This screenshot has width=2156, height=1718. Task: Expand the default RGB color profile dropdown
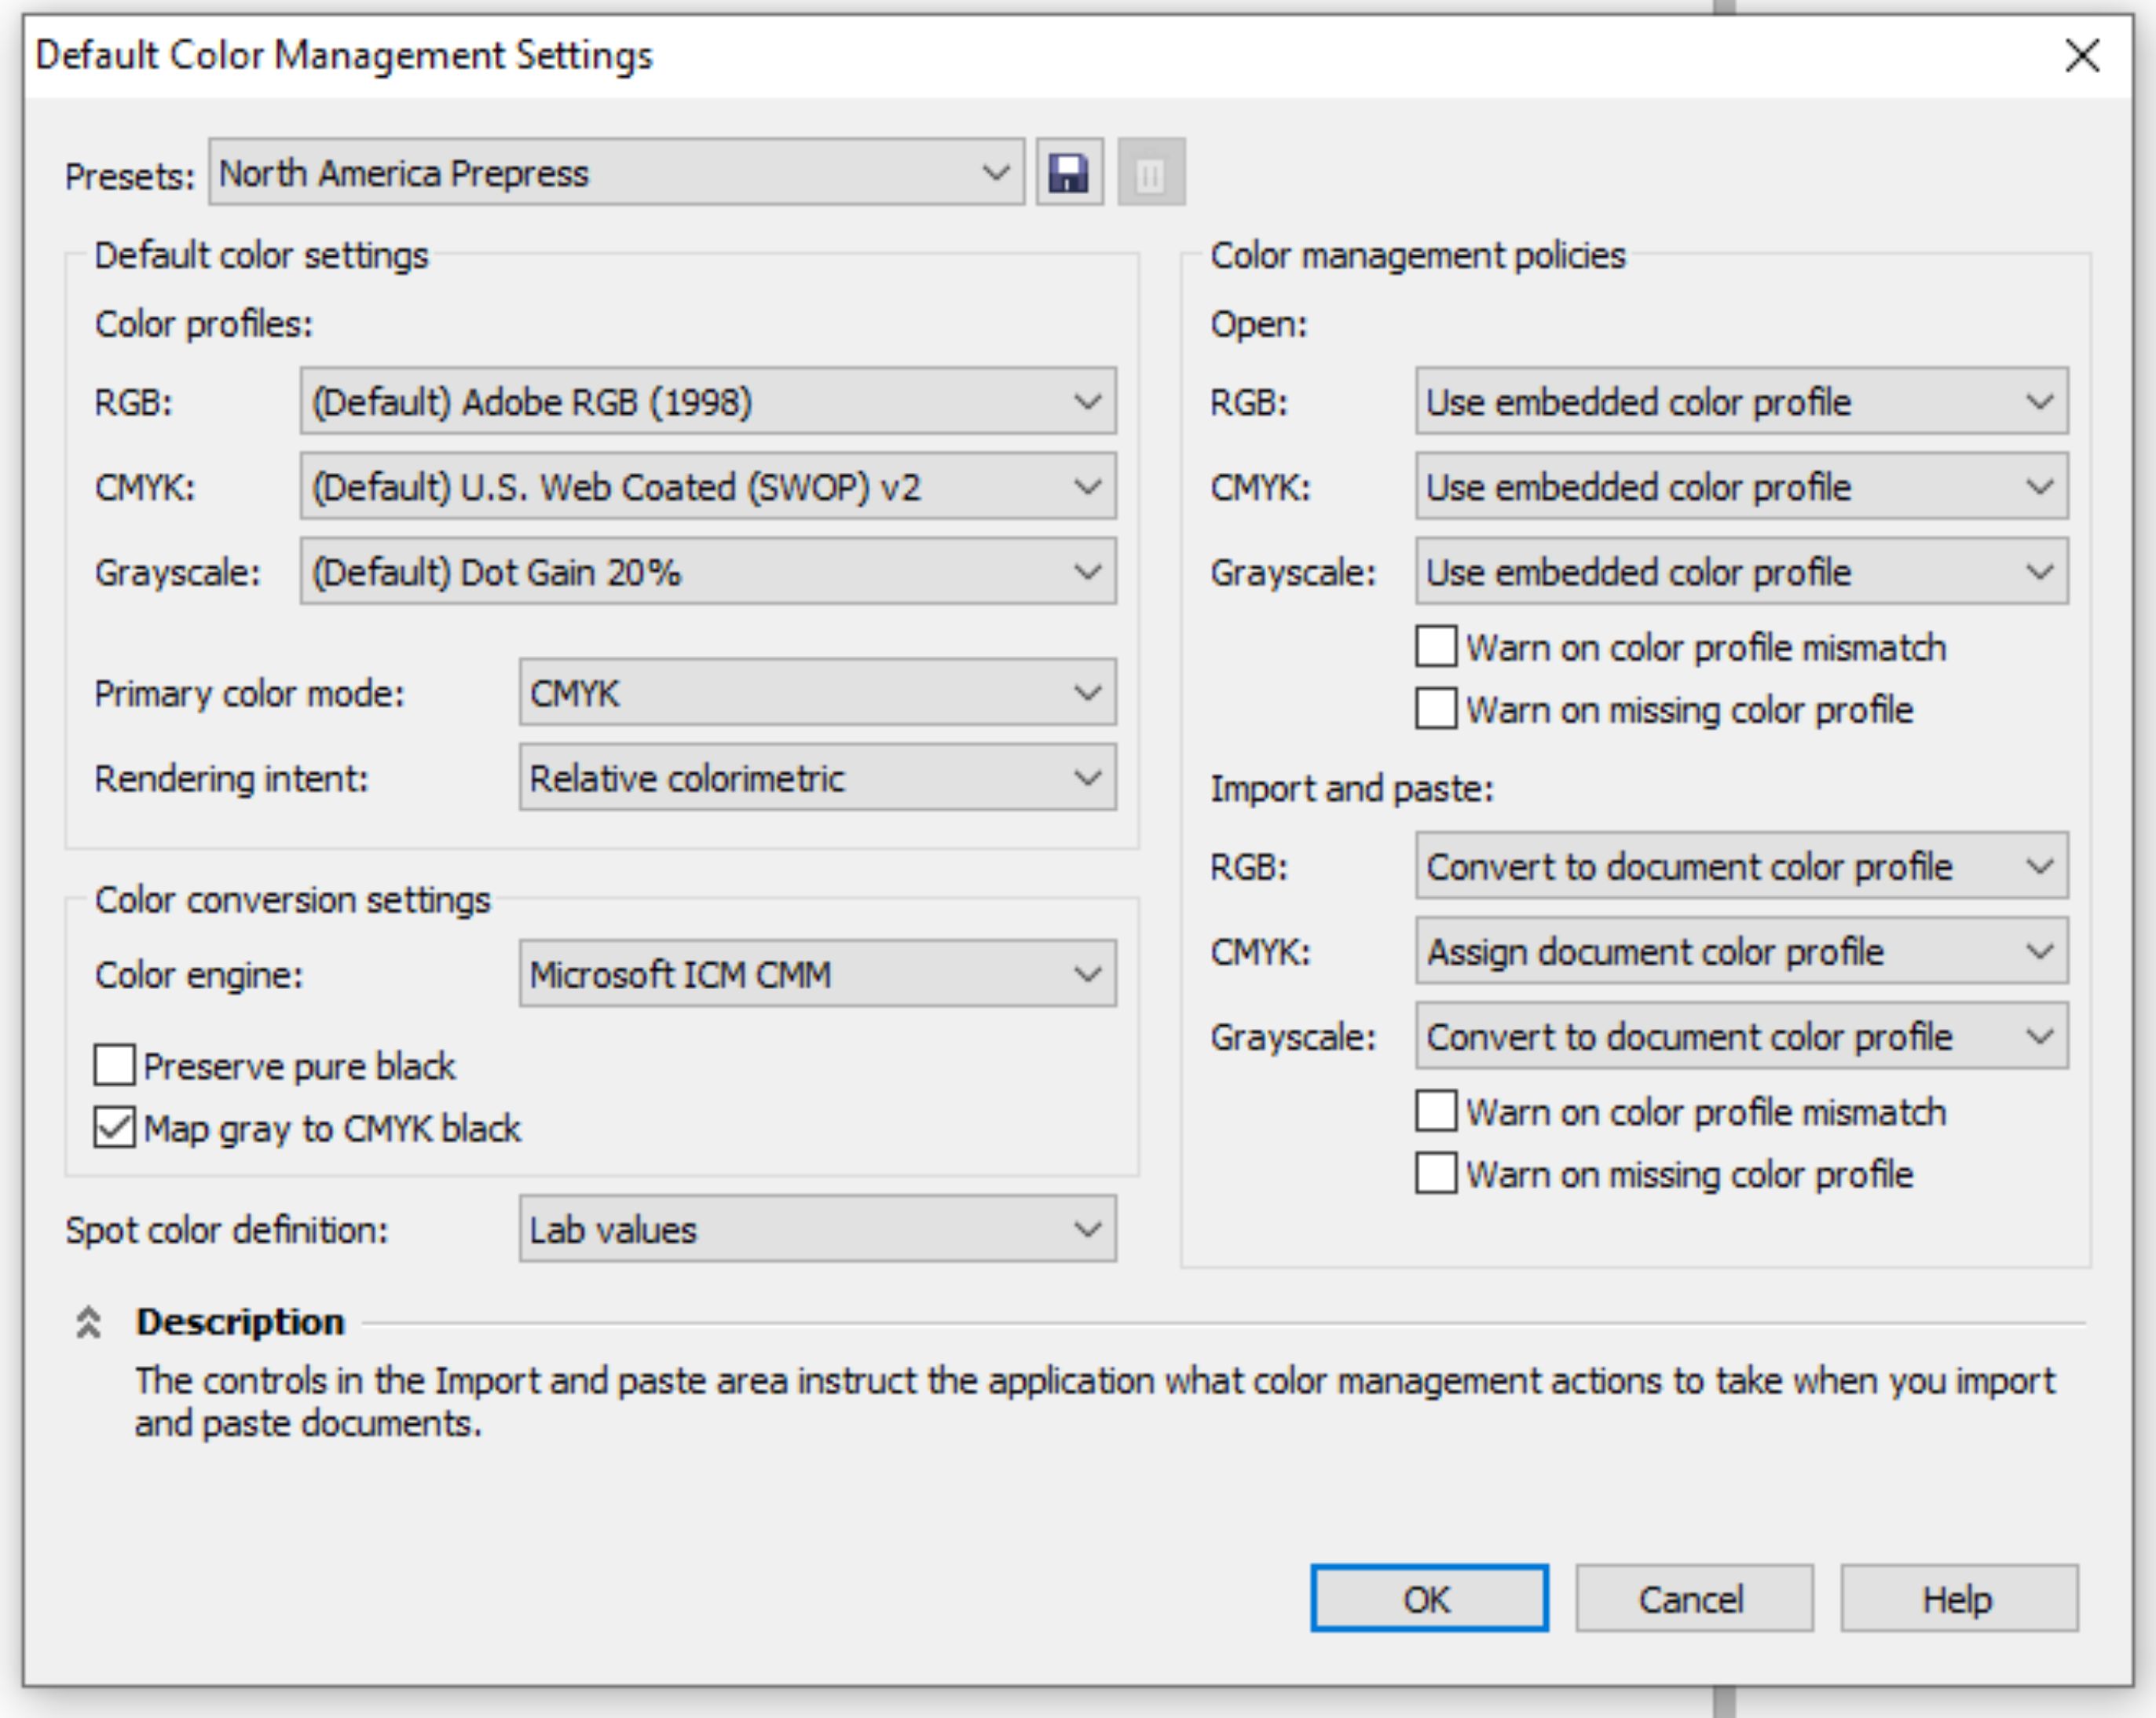[707, 401]
